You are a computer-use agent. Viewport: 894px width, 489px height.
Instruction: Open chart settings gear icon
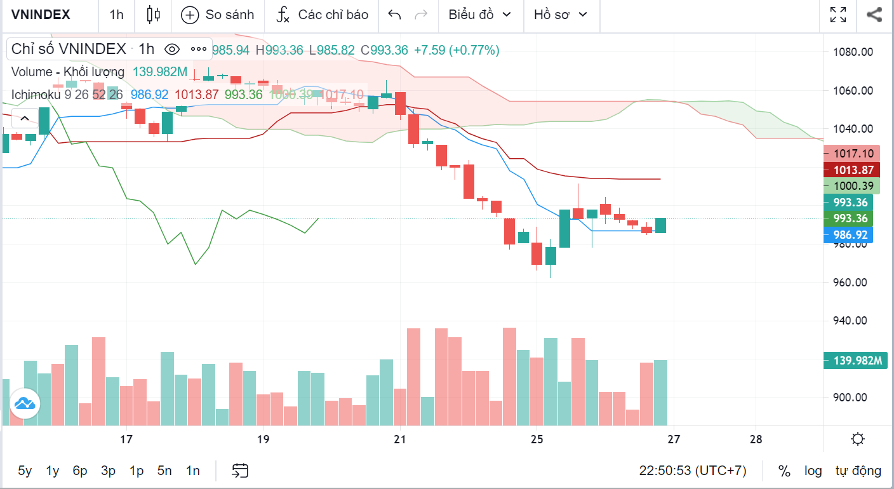[858, 439]
